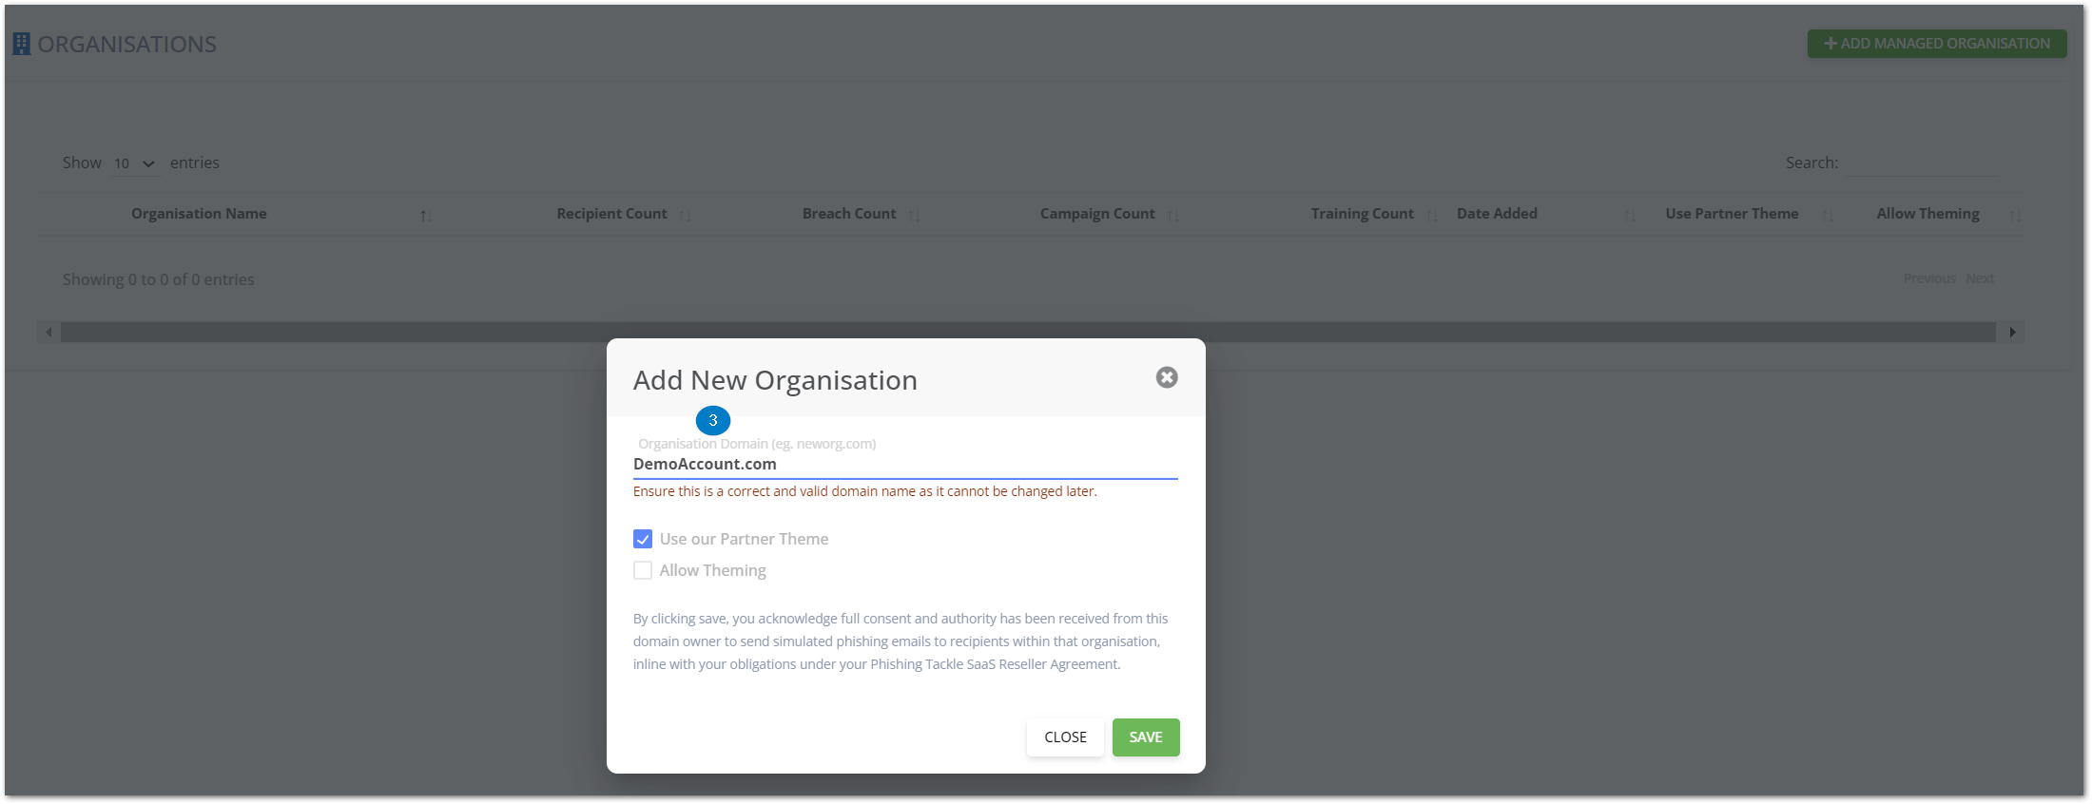This screenshot has height=804, width=2092.
Task: Sort by Date Added arrows
Action: click(x=1630, y=216)
